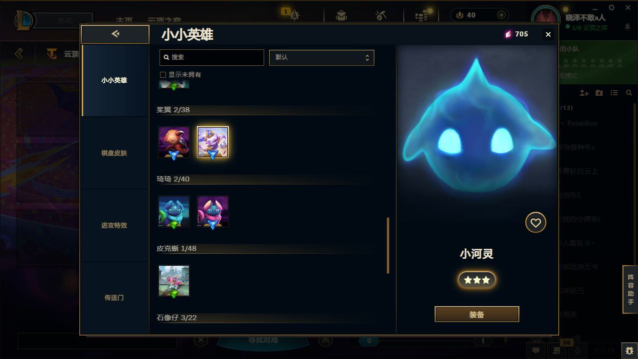Open the 阵容助手 side panel
The width and height of the screenshot is (638, 359).
[x=631, y=289]
